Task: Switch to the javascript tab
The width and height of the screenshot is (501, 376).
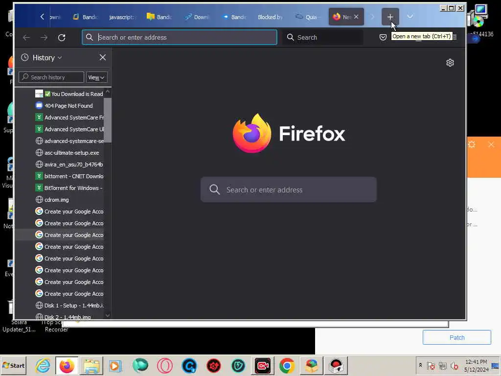Action: (121, 17)
